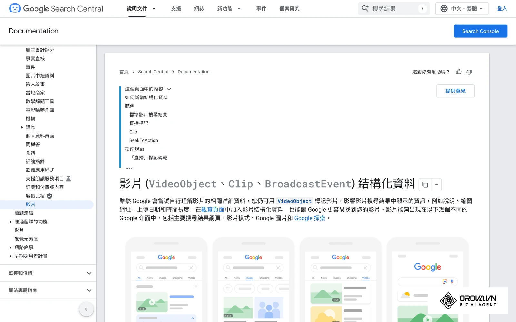516x322 pixels.
Task: Click the Search Console button
Action: click(x=481, y=31)
